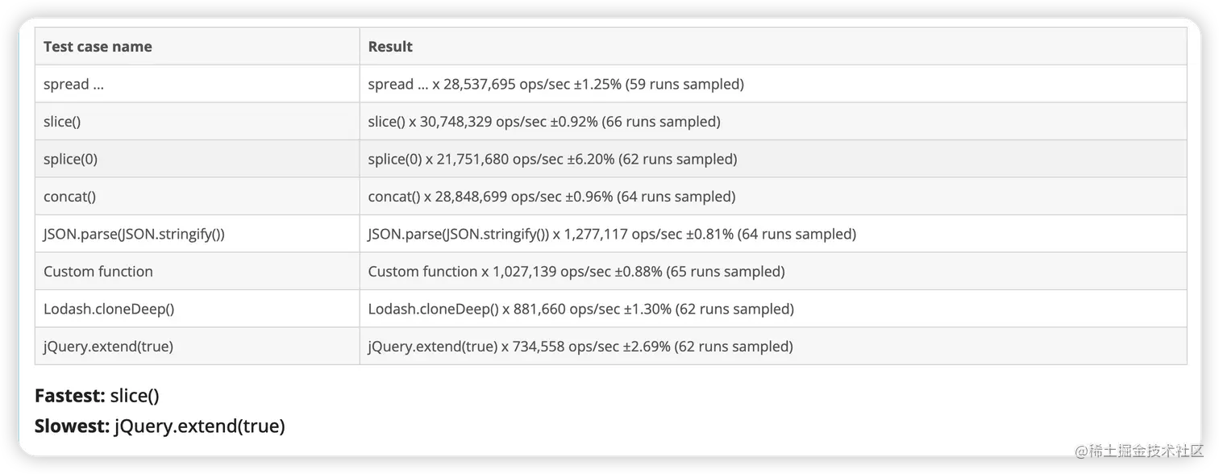Click the Lodash.cloneDeep() result with 881,660 ops/sec
Viewport: 1219px width, 474px height.
(580, 309)
